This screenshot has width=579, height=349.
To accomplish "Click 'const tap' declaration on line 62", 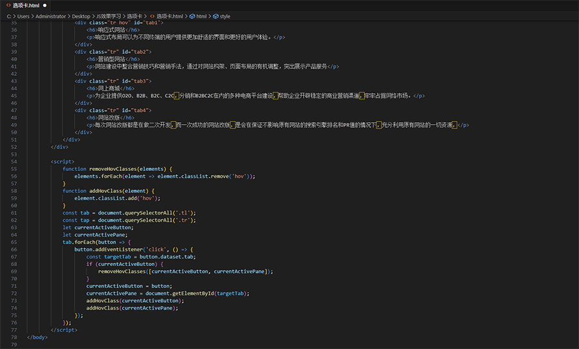I will pyautogui.click(x=76, y=220).
